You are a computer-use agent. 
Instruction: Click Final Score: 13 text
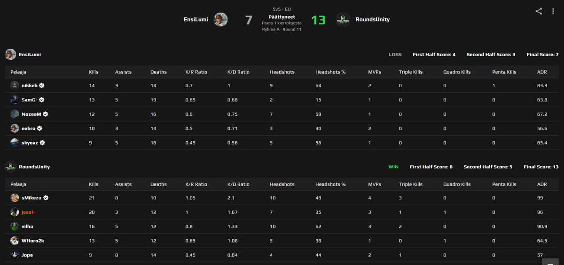pos(541,167)
